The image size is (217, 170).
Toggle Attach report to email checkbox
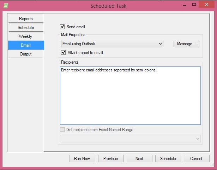click(64, 53)
